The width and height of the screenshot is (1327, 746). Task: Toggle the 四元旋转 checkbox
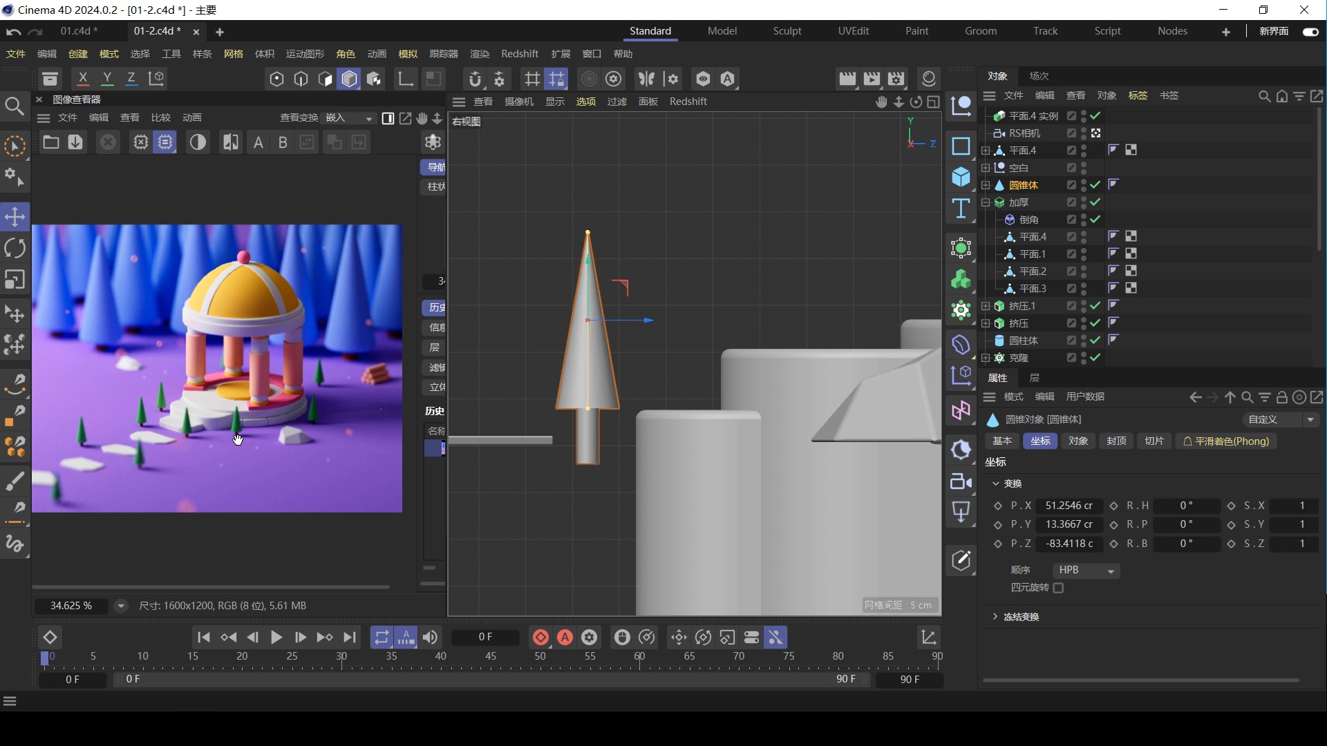(1060, 588)
